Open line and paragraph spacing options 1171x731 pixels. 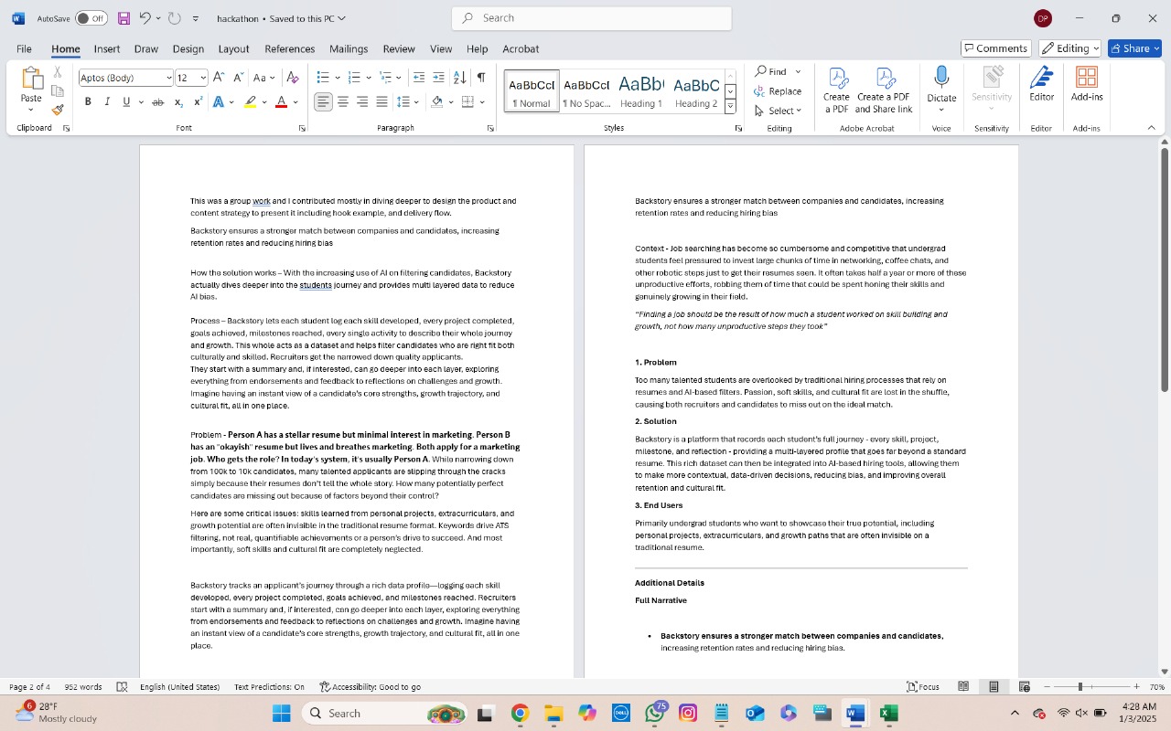click(408, 102)
